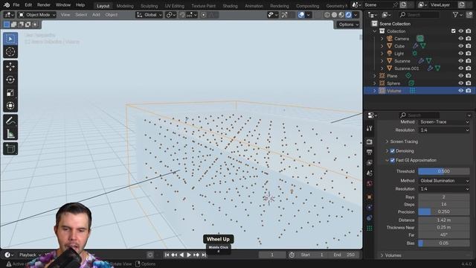Screen dimensions: 476x268
Task: Switch to rendered viewport shading
Action: (x=348, y=15)
